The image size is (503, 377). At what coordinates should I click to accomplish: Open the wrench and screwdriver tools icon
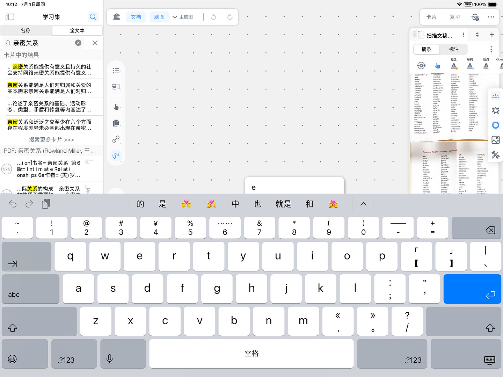pyautogui.click(x=496, y=155)
